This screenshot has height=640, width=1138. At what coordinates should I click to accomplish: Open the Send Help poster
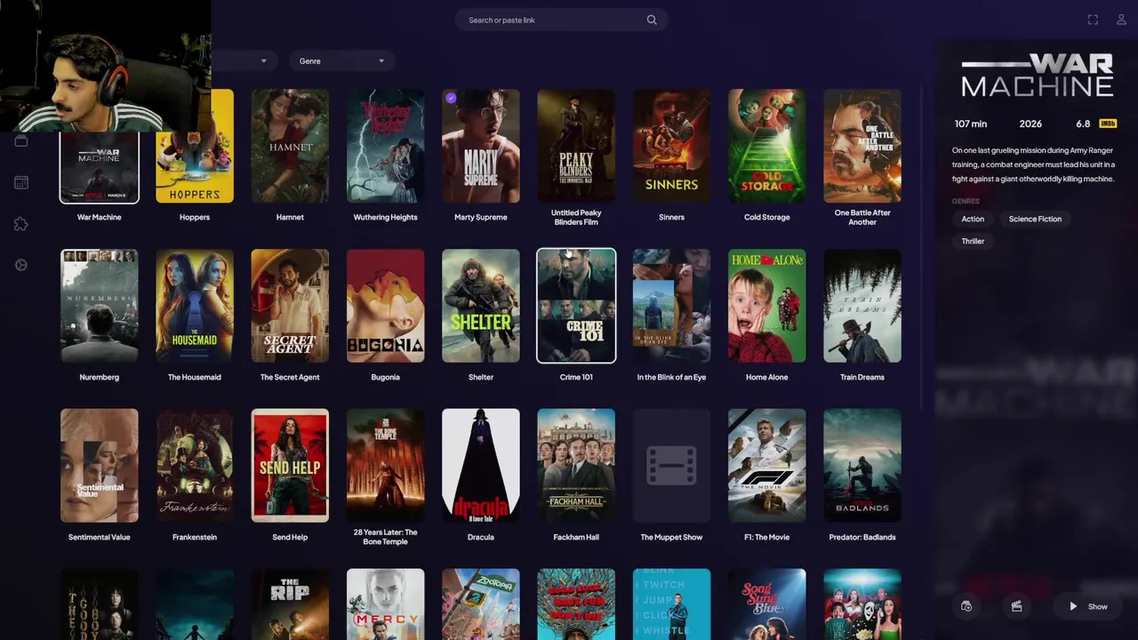coord(290,466)
